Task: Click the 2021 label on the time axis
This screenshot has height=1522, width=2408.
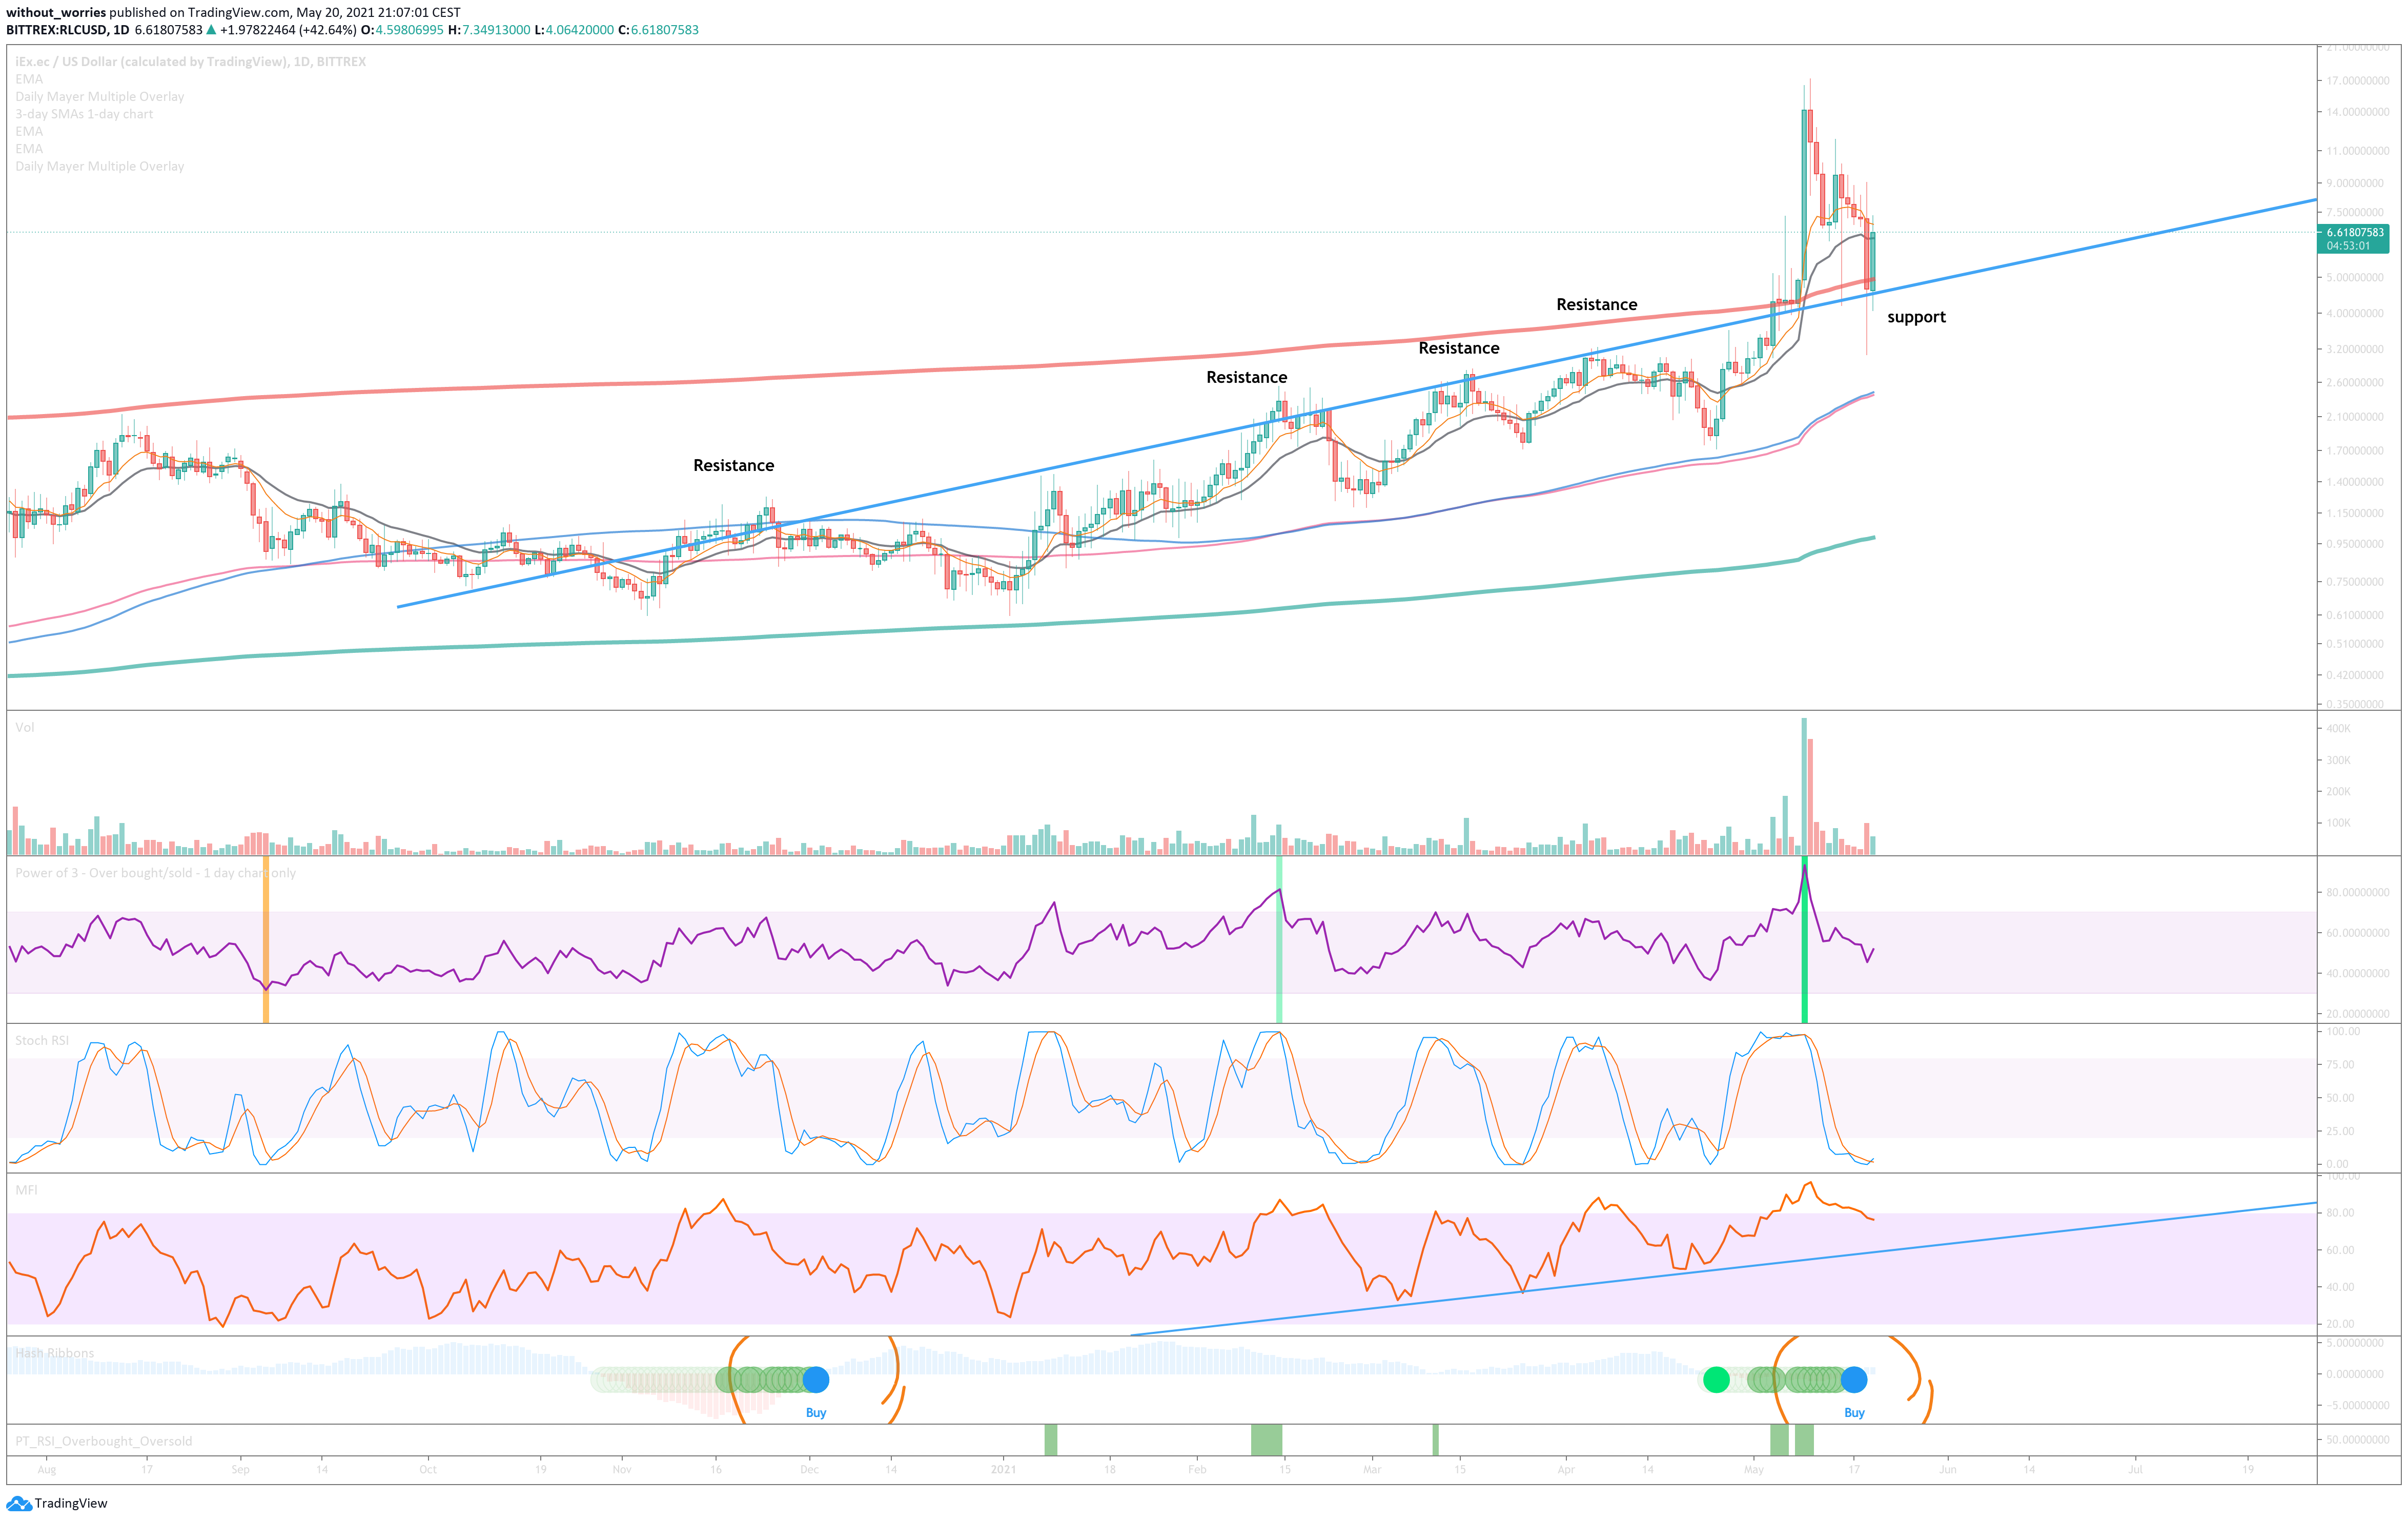Action: [x=1003, y=1469]
